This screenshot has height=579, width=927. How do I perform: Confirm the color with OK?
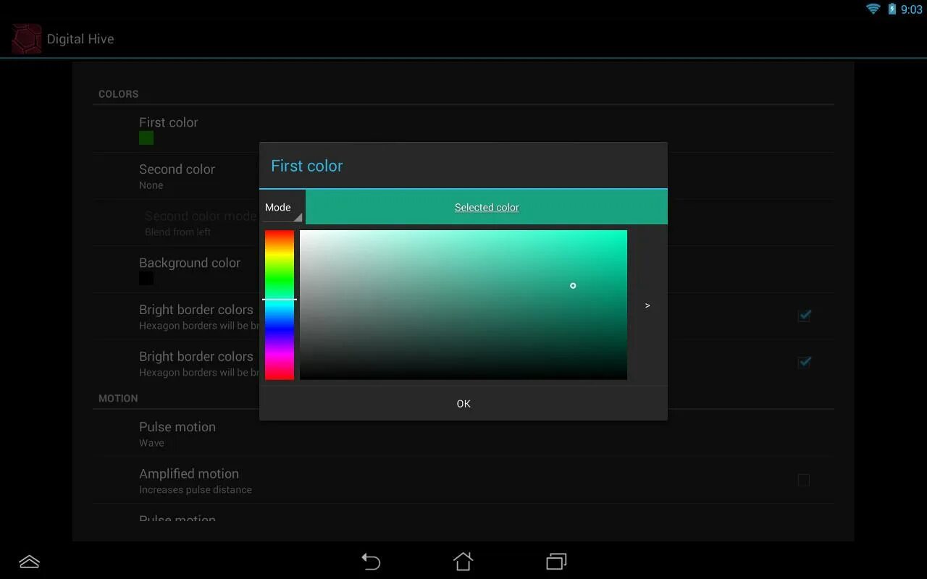coord(463,404)
